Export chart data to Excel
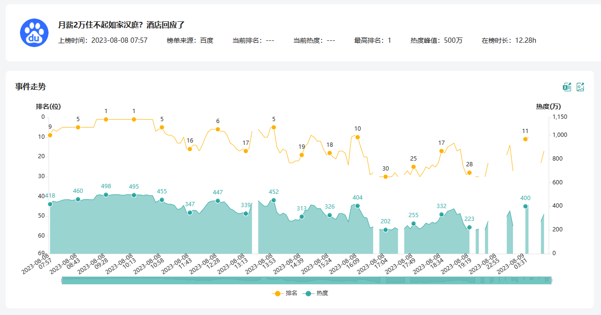 567,87
